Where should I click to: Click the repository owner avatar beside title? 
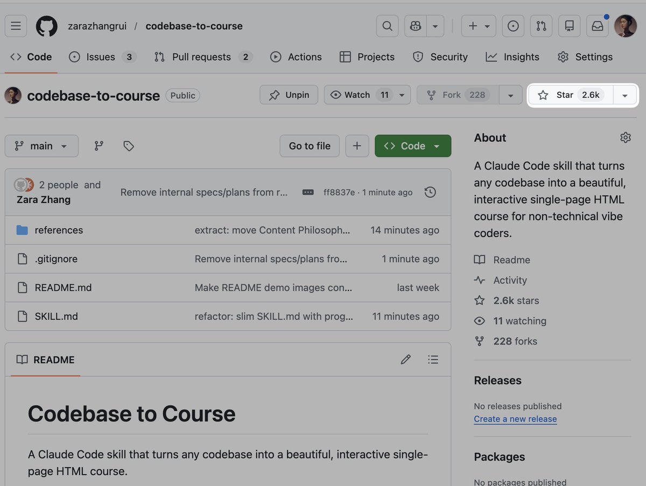click(13, 95)
